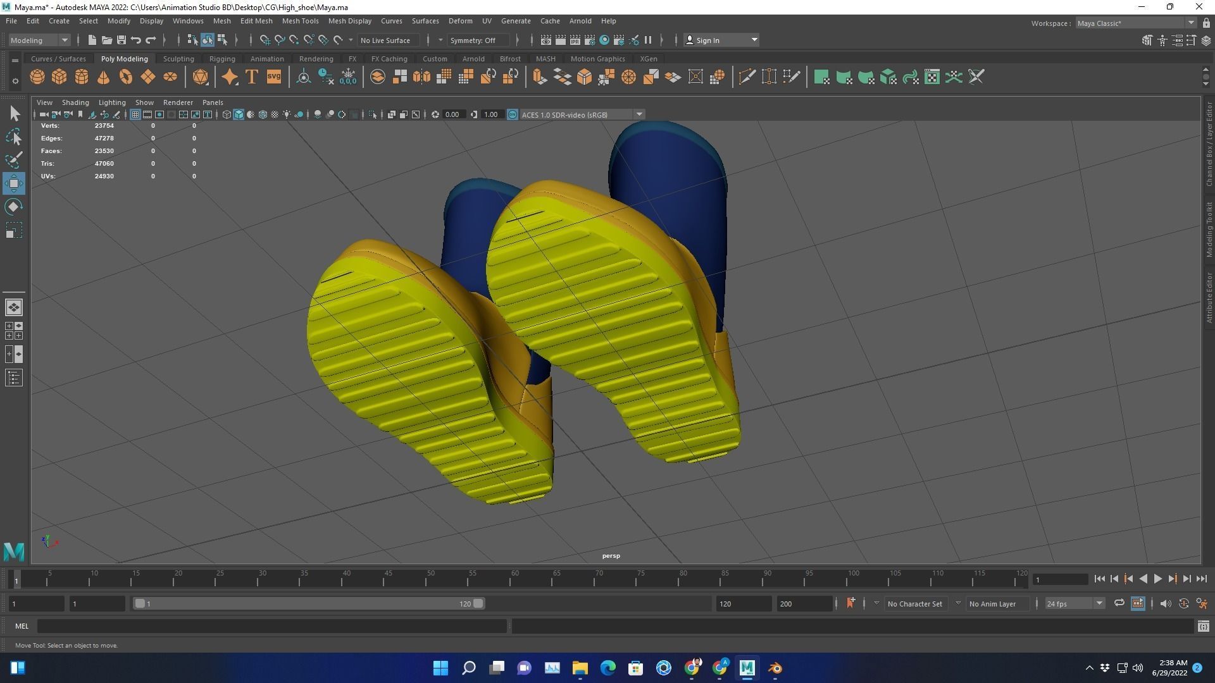The image size is (1215, 683).
Task: Open the viewport Shading menu
Action: pyautogui.click(x=75, y=102)
